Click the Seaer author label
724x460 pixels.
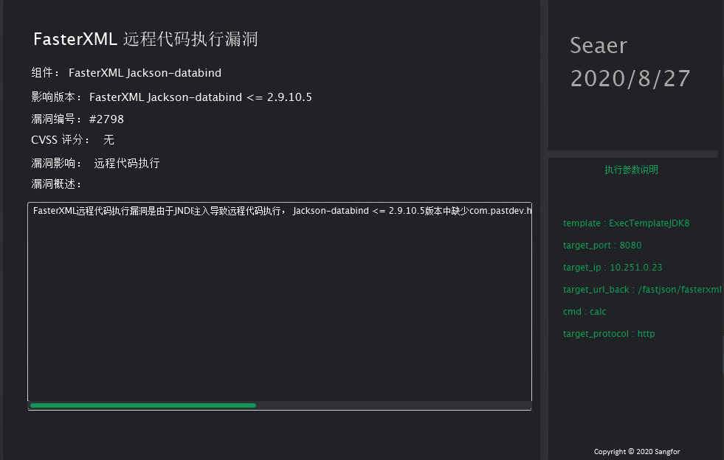(x=598, y=46)
